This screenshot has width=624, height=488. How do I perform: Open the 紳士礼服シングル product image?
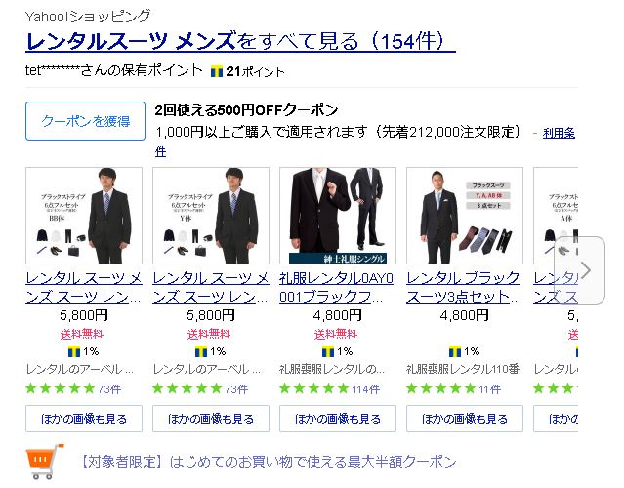338,216
